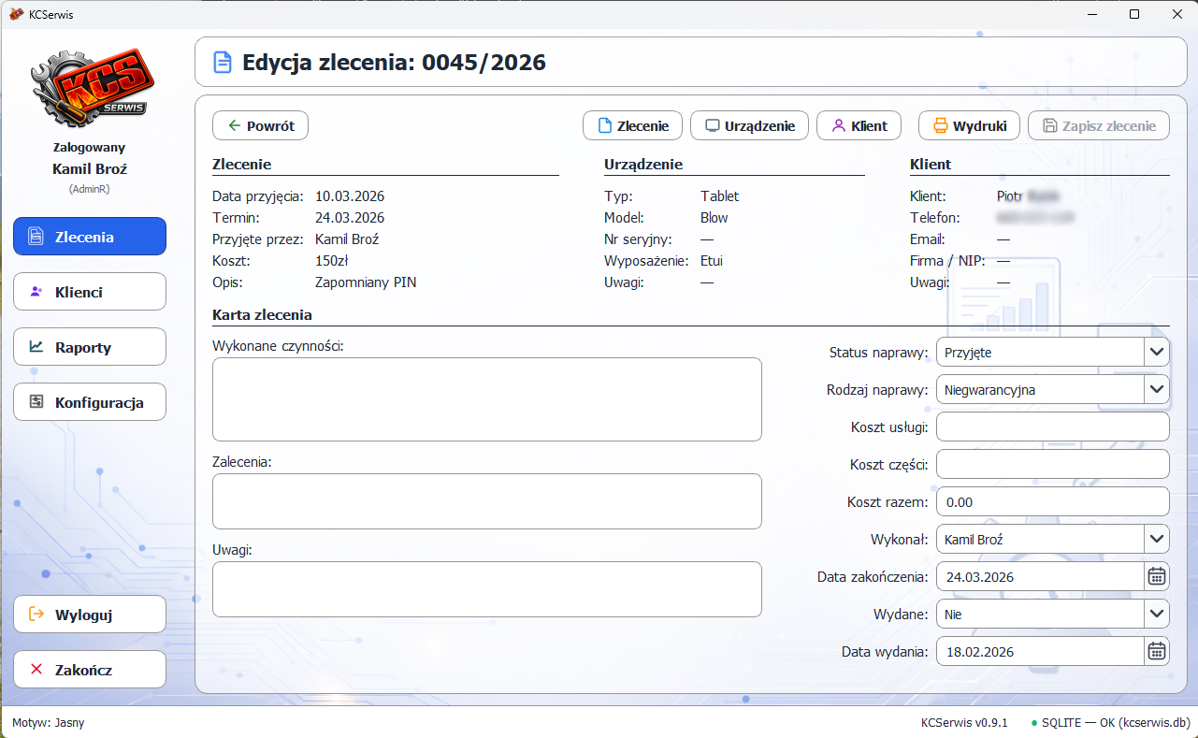Click the printer icon on Wydruki
The image size is (1198, 738).
click(940, 126)
